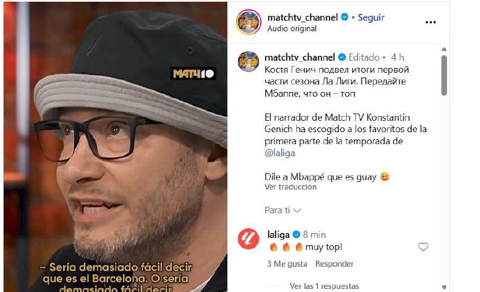Open matchtv_channel profile picture in header
The width and height of the screenshot is (480, 292).
[x=248, y=22]
